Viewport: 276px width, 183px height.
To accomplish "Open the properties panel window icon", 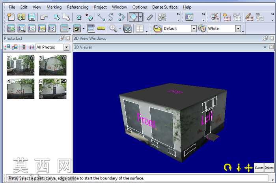I will [x=91, y=28].
